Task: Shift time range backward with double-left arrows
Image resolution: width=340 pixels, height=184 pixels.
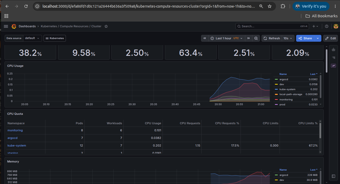Action: pos(205,38)
